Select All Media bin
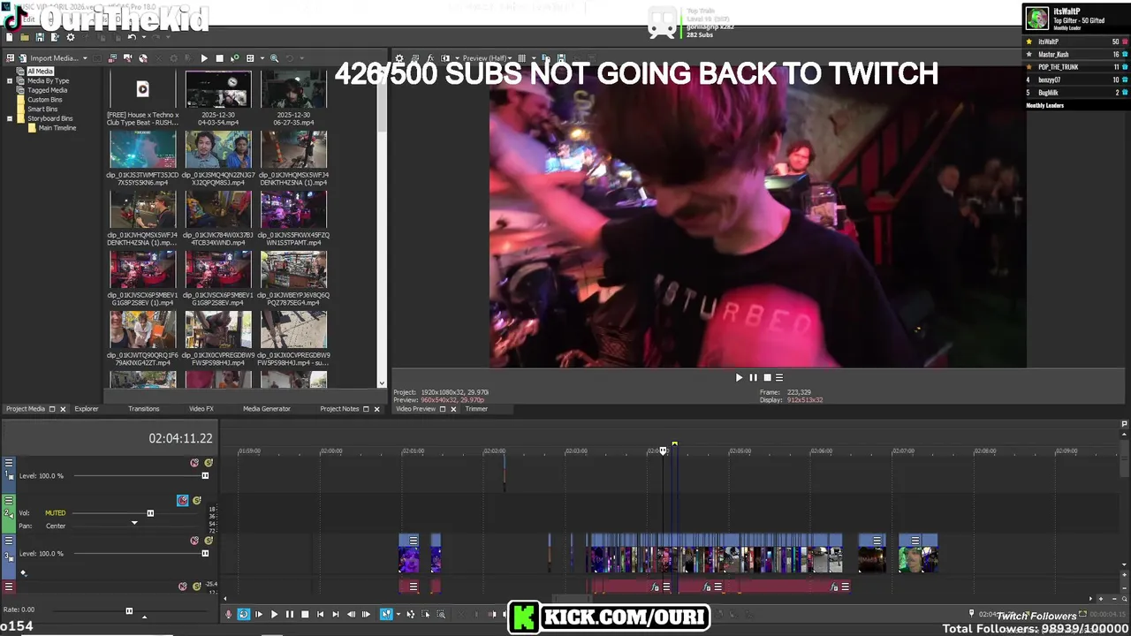The image size is (1131, 636). coord(40,72)
